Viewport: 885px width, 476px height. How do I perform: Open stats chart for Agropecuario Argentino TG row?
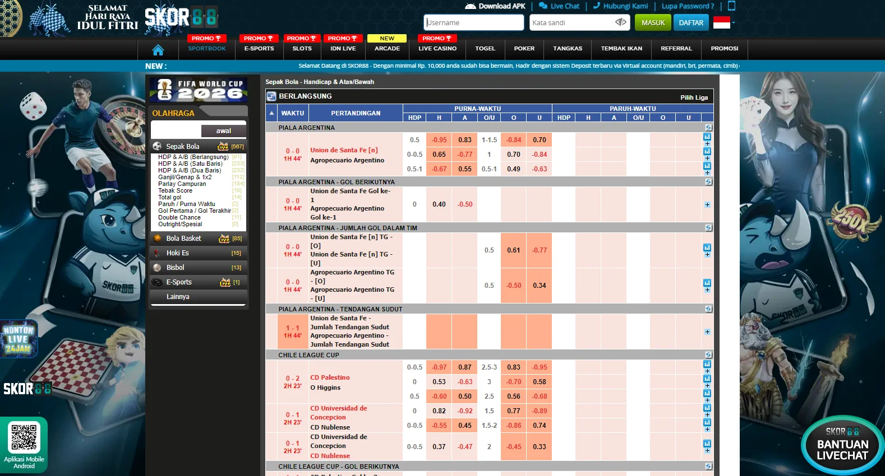707,283
